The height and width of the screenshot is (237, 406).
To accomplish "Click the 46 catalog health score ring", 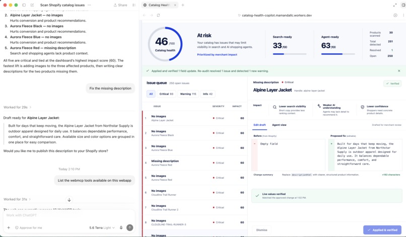I will click(165, 44).
